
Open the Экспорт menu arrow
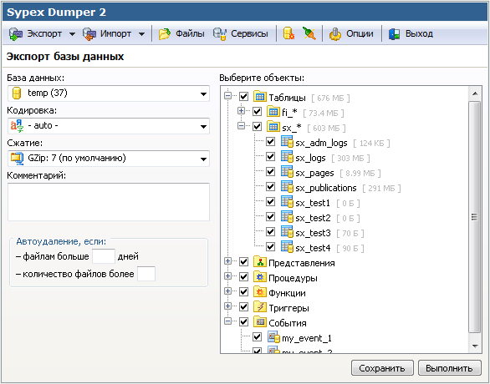tap(72, 34)
